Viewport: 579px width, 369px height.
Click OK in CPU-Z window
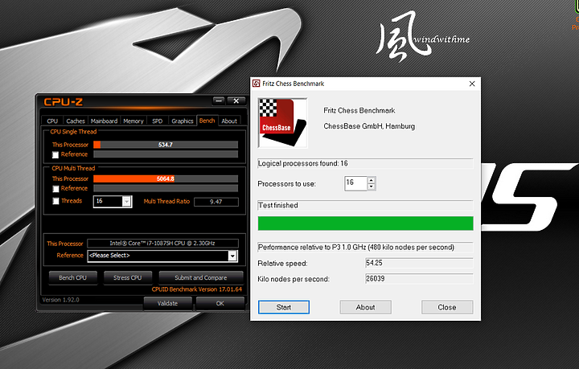pyautogui.click(x=220, y=303)
